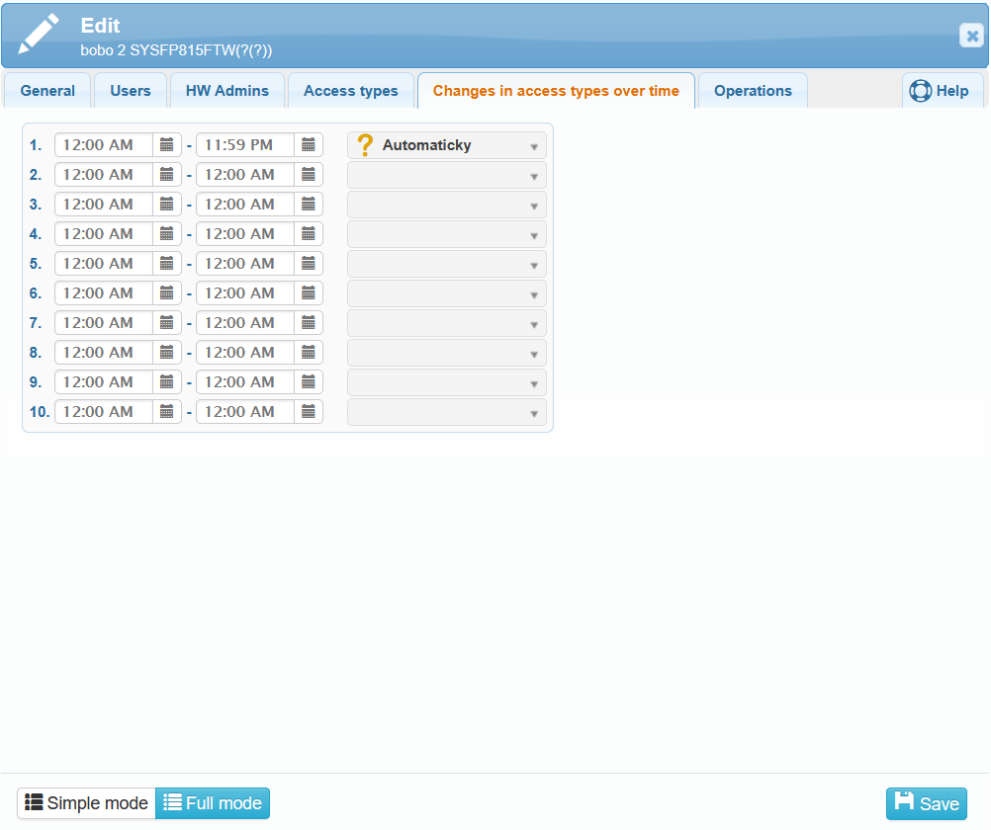Image resolution: width=991 pixels, height=830 pixels.
Task: Open the access type dropdown in row 6
Action: [x=447, y=293]
